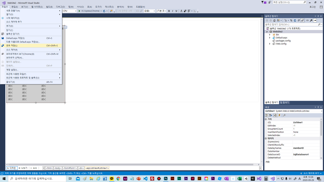Toggle Preview Selected Items in Solution Explorer
Image resolution: width=324 pixels, height=182 pixels.
coord(315,20)
